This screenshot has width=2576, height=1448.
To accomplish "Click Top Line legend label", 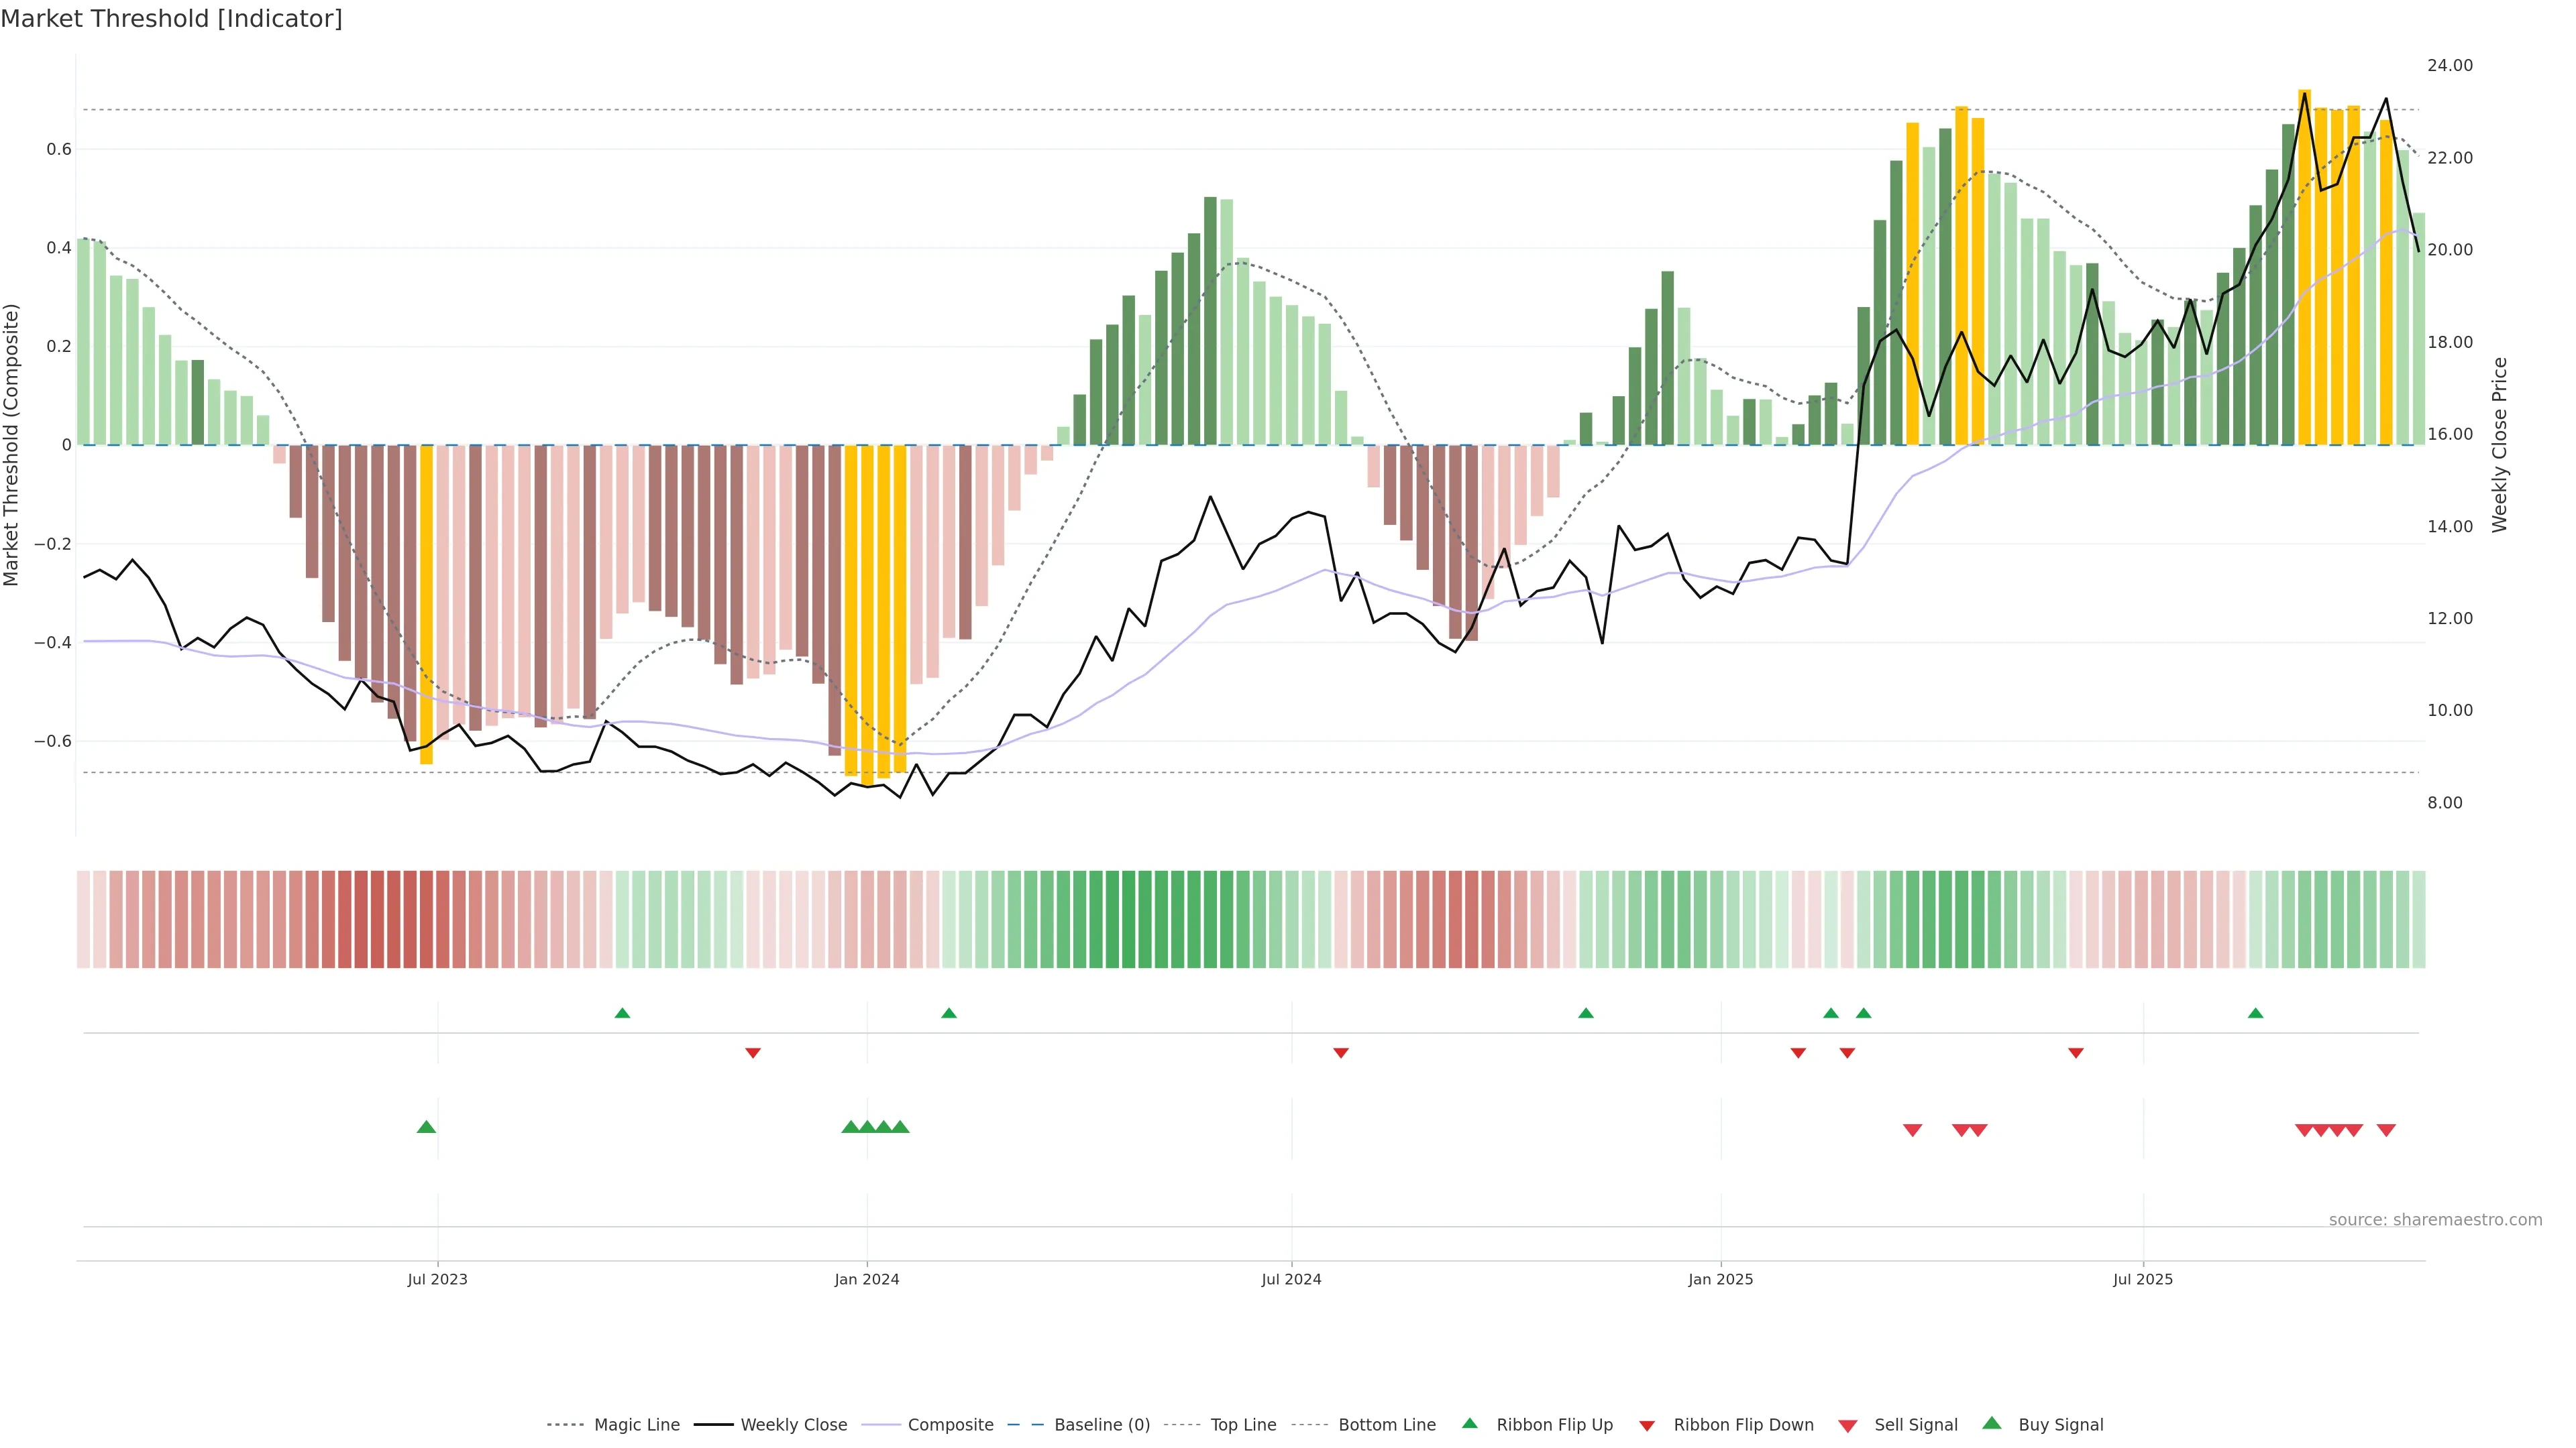I will pos(1243,1424).
